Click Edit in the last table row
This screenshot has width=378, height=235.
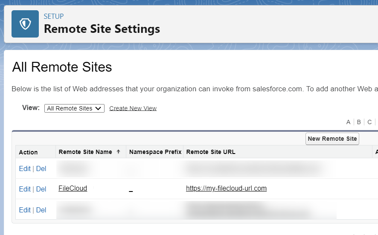[x=25, y=210]
